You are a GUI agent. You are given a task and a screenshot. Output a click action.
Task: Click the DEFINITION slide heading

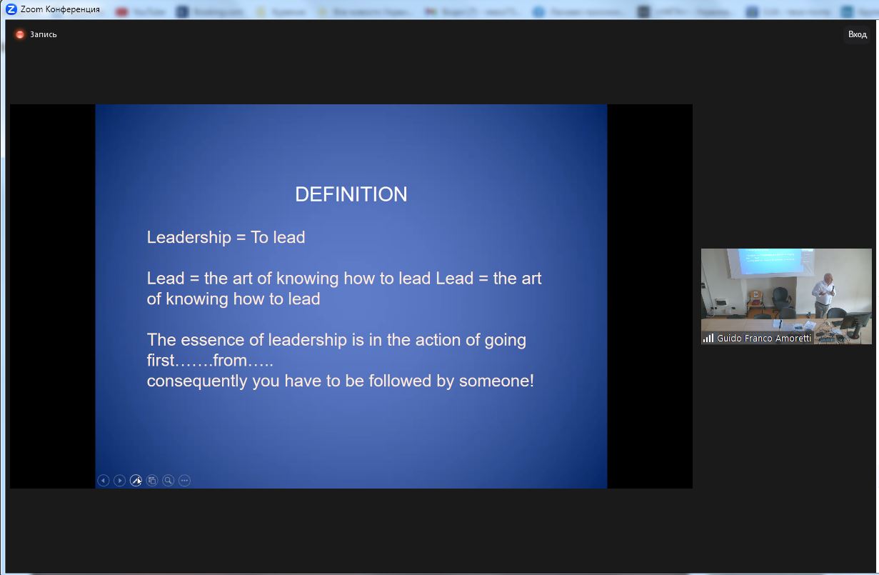(351, 194)
